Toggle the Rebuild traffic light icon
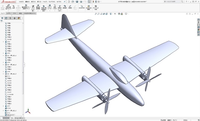 pos(93,2)
